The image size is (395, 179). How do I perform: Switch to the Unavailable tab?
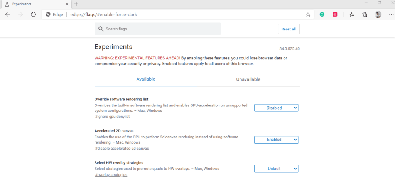[x=248, y=79]
